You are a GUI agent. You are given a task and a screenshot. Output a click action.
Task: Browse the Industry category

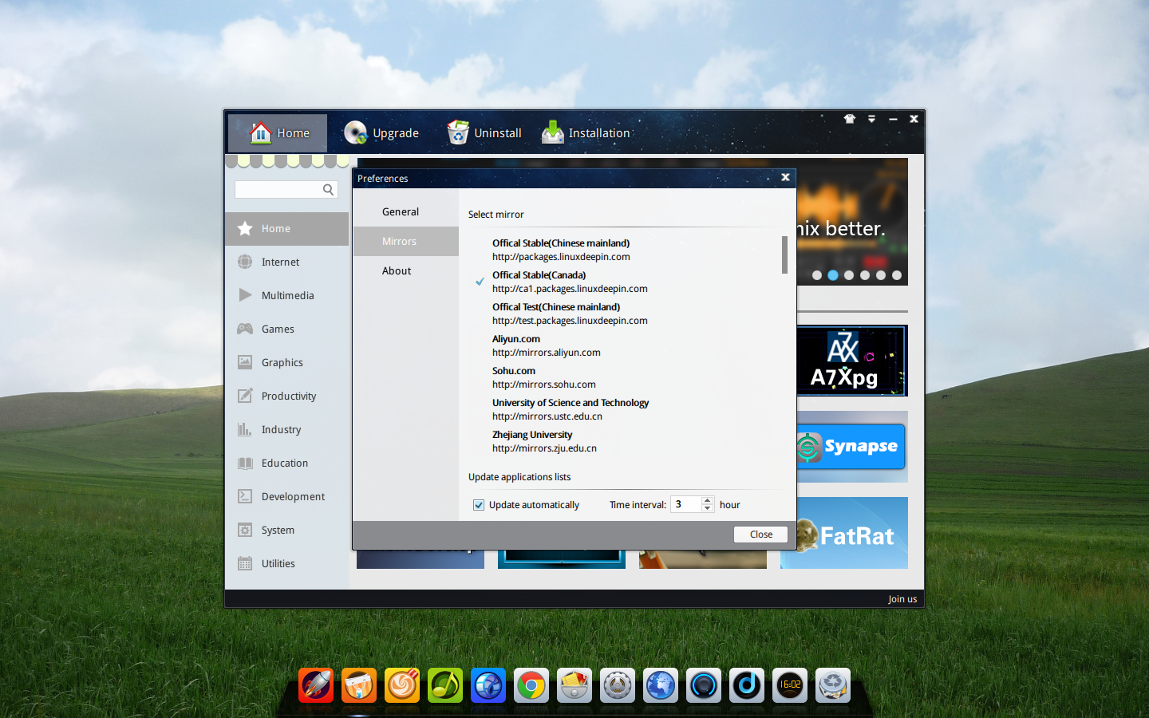pyautogui.click(x=287, y=429)
